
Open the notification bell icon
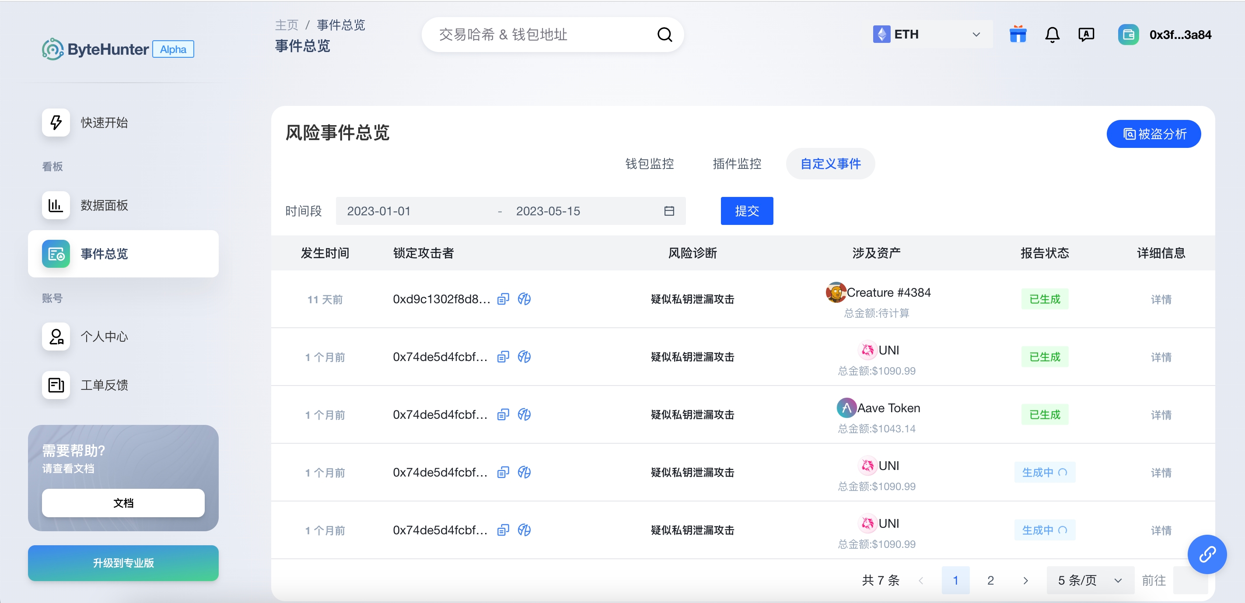[x=1052, y=34]
